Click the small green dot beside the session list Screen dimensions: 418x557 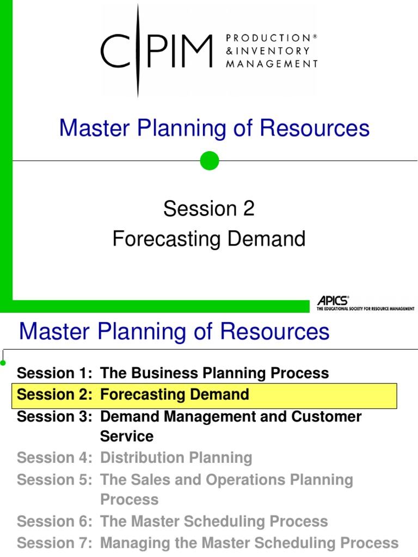pos(3,362)
